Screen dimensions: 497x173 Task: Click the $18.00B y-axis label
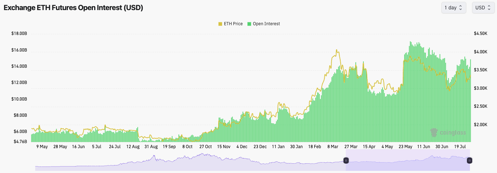coord(20,34)
